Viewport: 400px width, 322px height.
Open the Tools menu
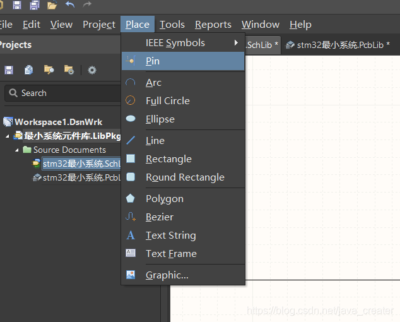[172, 25]
